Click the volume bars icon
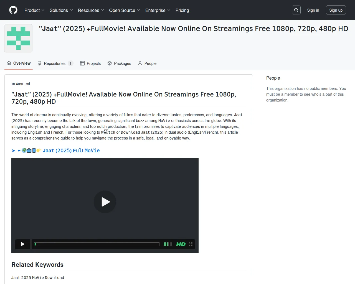 [168, 244]
